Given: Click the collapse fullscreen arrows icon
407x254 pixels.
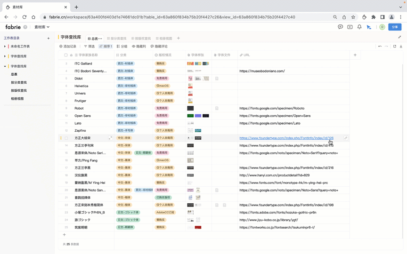Looking at the screenshot, I should pos(400,37).
